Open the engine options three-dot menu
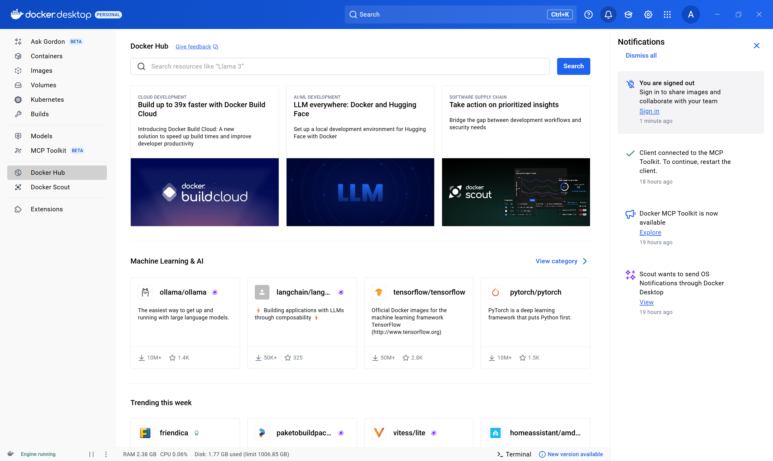 (x=106, y=454)
